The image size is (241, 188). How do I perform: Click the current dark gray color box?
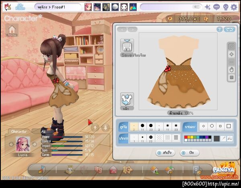[216, 139]
